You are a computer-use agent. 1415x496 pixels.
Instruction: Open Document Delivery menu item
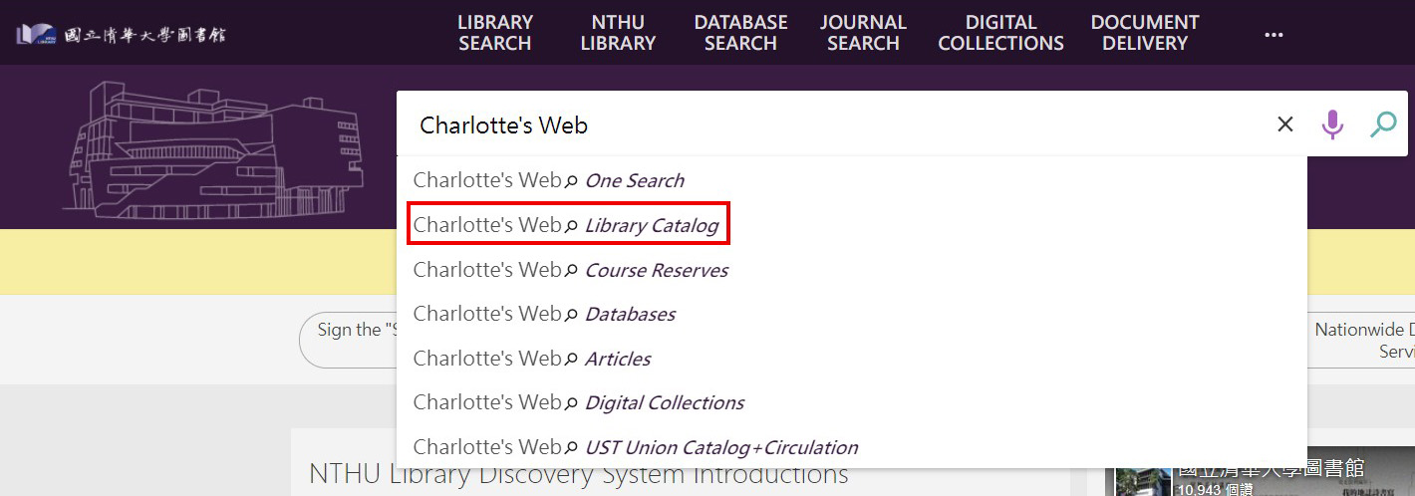point(1144,33)
